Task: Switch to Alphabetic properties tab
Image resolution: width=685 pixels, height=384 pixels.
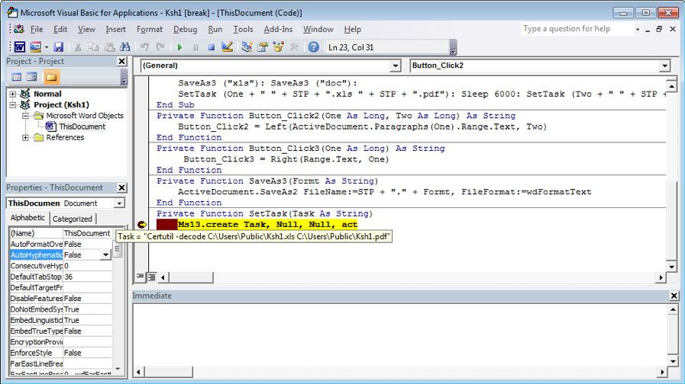Action: click(27, 218)
